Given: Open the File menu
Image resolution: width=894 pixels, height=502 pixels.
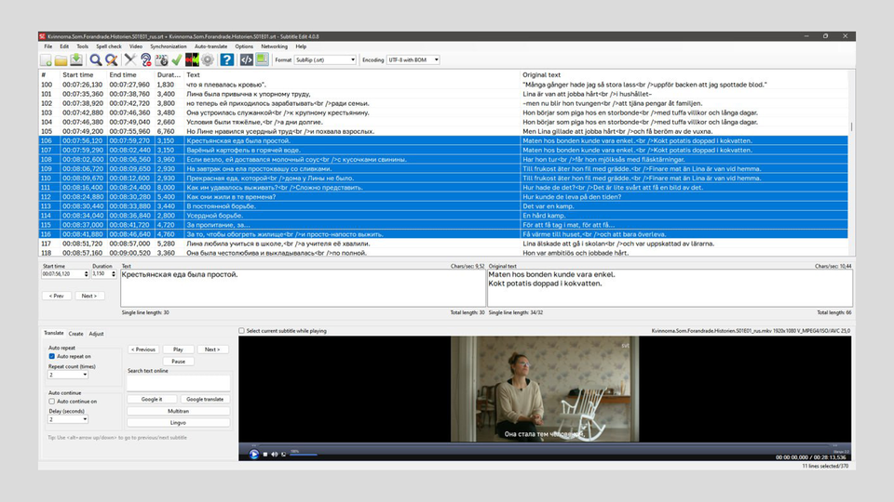Looking at the screenshot, I should click(x=47, y=46).
